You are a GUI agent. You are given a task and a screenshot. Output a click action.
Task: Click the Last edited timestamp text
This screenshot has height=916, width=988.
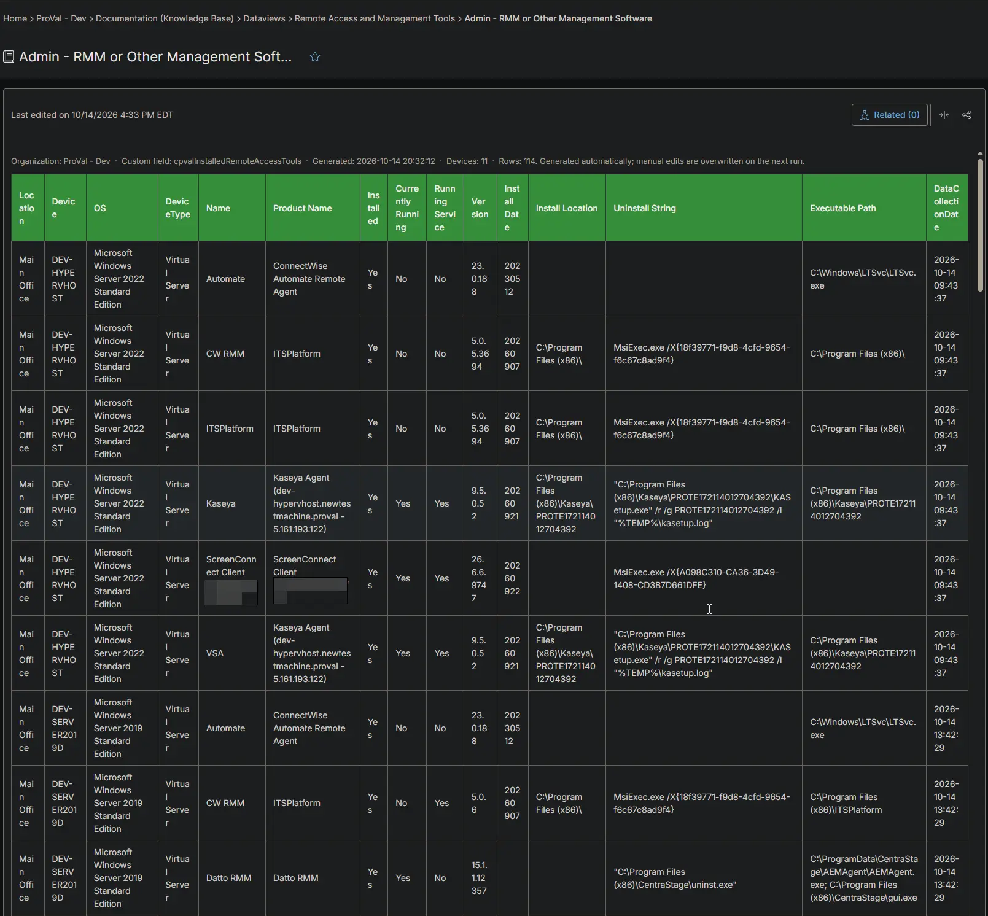tap(92, 115)
